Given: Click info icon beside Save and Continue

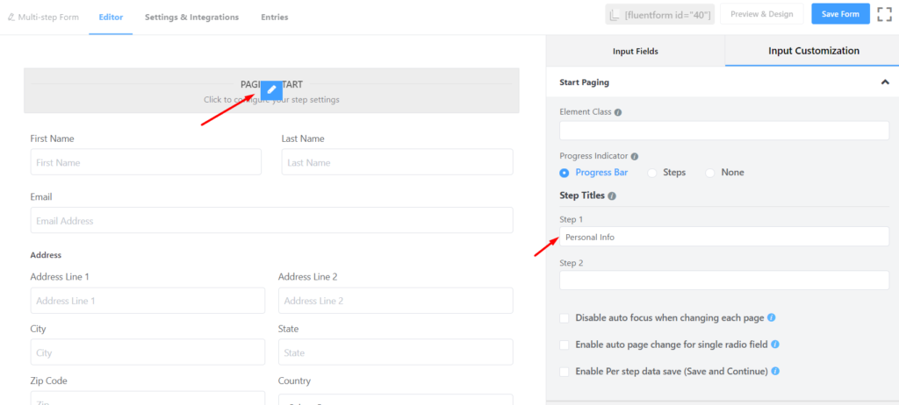Looking at the screenshot, I should coord(775,371).
